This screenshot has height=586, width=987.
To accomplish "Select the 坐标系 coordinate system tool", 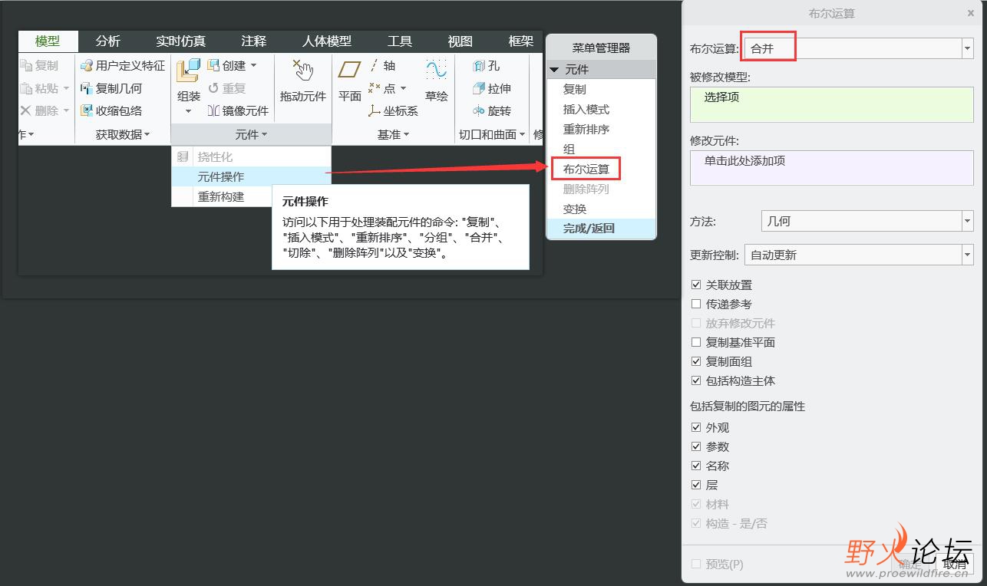I will click(393, 110).
